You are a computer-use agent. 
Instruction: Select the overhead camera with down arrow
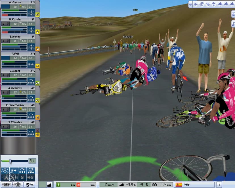[x=214, y=4]
